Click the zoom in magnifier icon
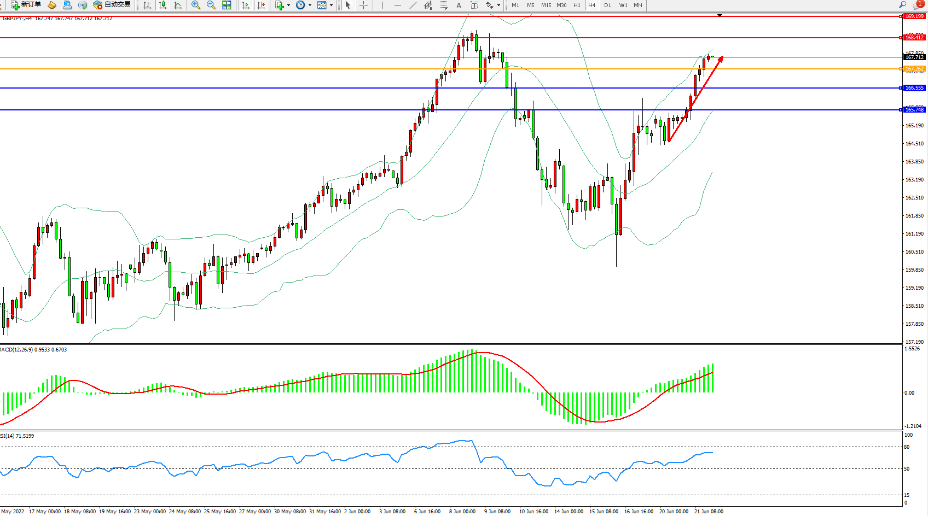Viewport: 928px width, 516px height. point(195,5)
